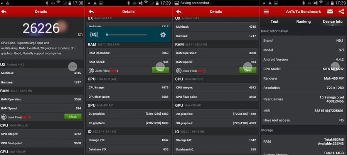This screenshot has width=347, height=155.
Task: Tap the Clean button in the Saving screenshot screen
Action: coord(248,70)
